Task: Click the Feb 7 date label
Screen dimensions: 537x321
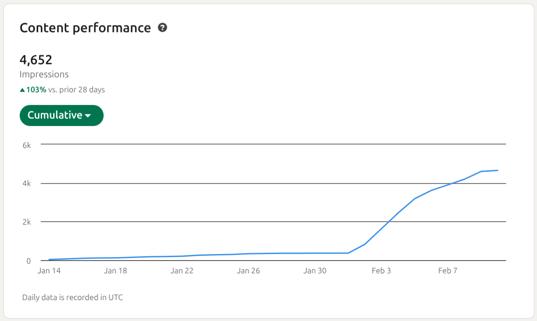Action: (x=447, y=271)
